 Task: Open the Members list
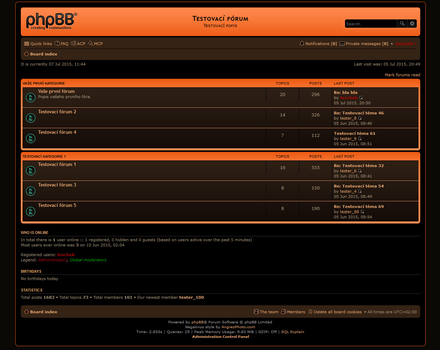tap(293, 312)
